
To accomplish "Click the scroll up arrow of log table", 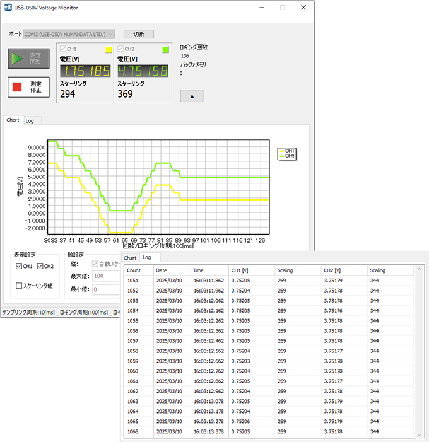I will (419, 269).
